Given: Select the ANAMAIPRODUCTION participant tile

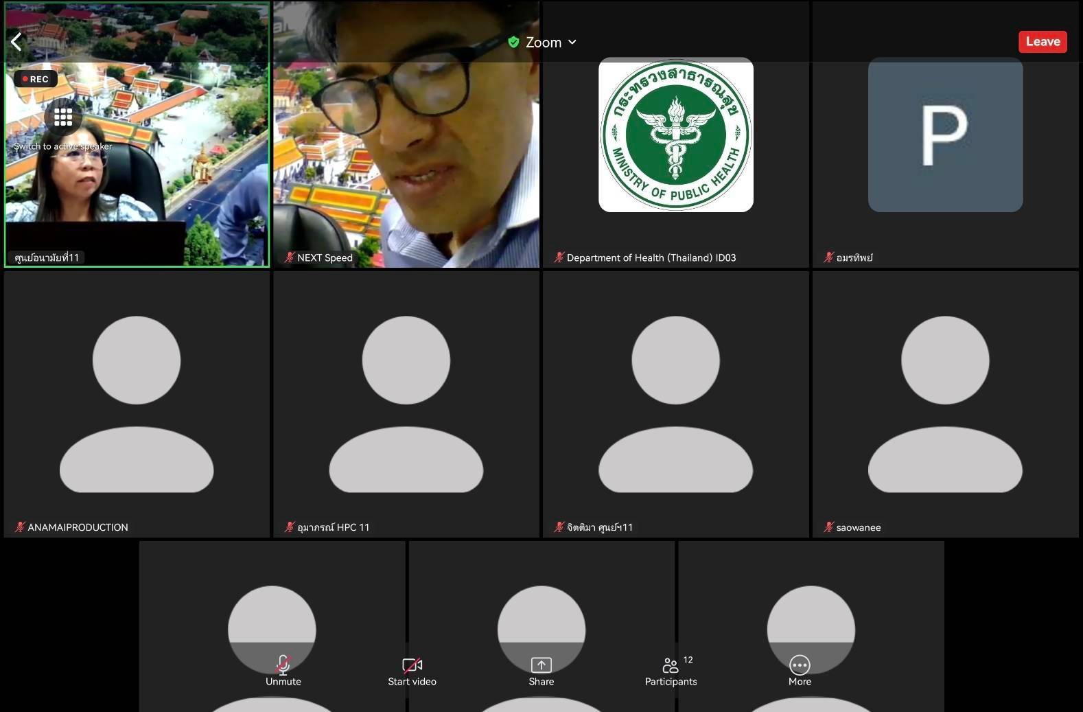Looking at the screenshot, I should (x=137, y=404).
